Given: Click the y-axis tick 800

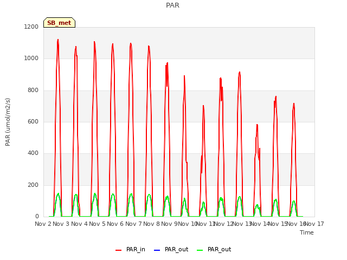Looking at the screenshot, I should (33, 90).
